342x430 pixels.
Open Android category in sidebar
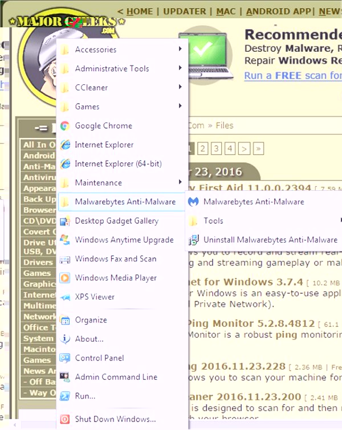click(x=38, y=155)
